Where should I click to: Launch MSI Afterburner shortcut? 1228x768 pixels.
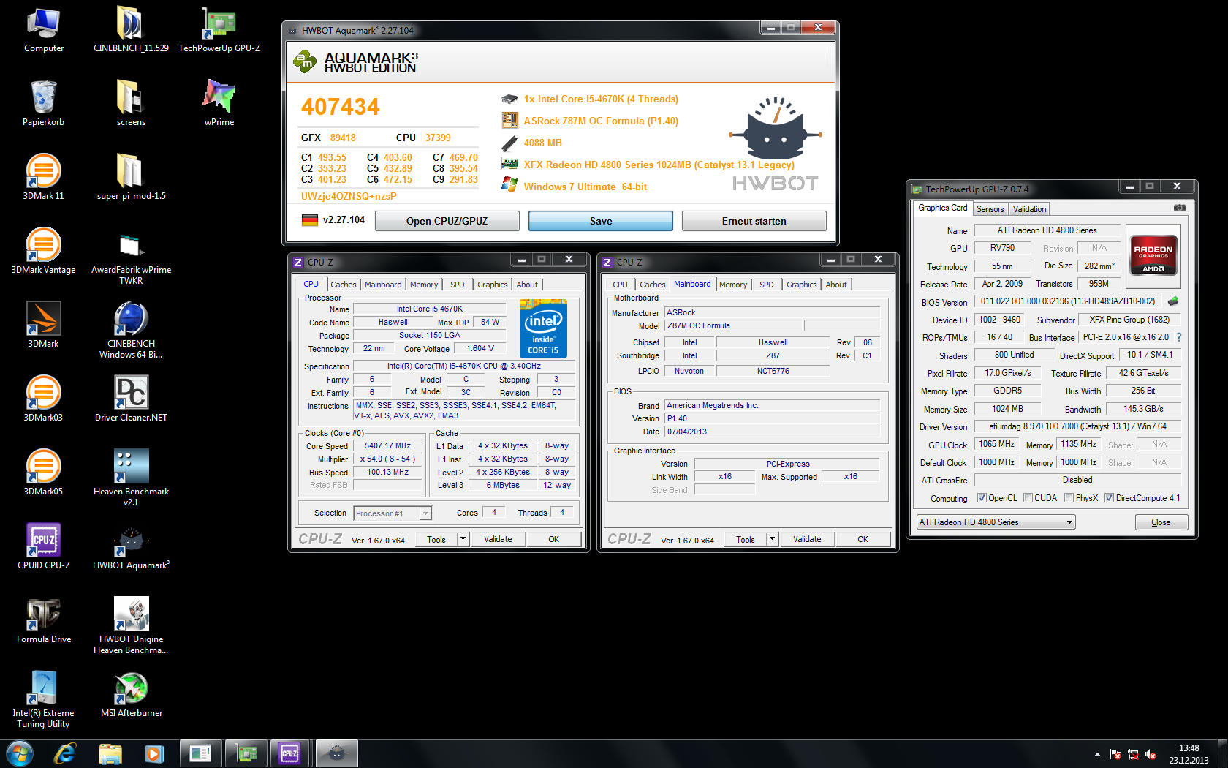(x=131, y=695)
